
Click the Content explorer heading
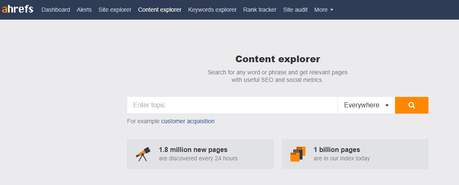(278, 59)
